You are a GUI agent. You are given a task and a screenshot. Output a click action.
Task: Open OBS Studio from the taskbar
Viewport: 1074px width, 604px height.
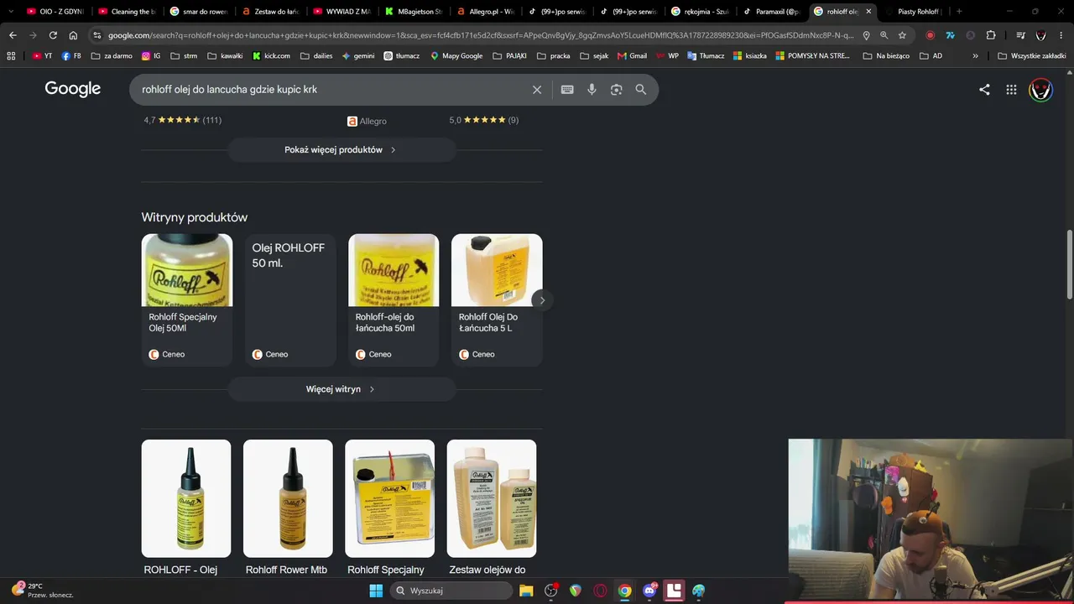point(551,591)
